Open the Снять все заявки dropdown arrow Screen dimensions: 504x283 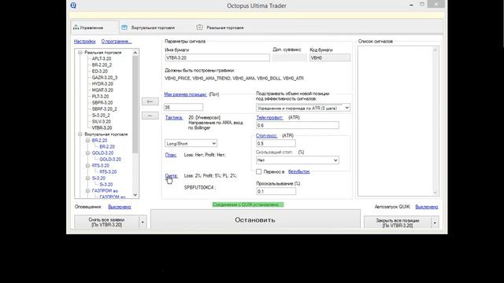tap(143, 222)
